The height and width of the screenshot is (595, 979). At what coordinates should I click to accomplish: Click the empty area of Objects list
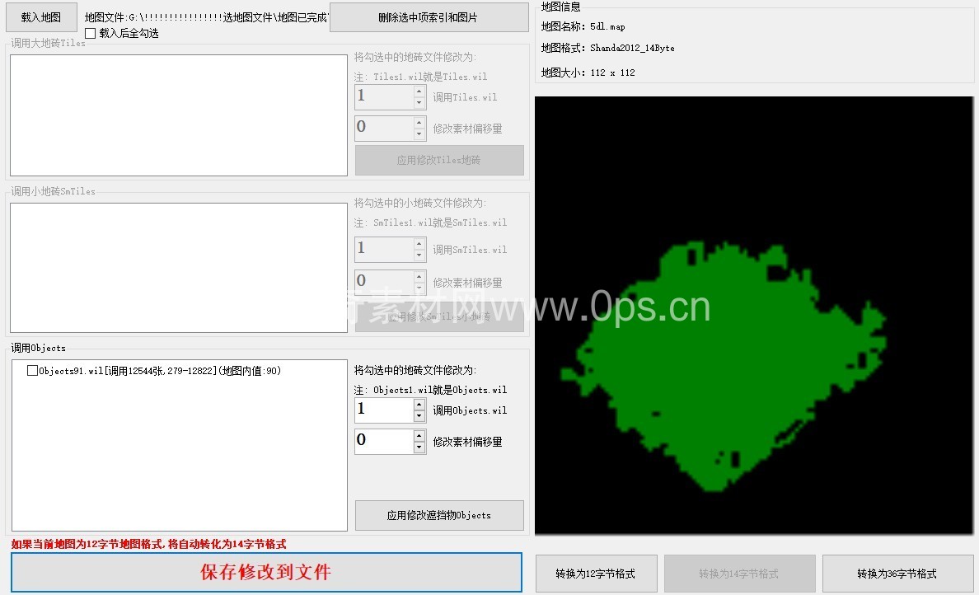coord(179,461)
